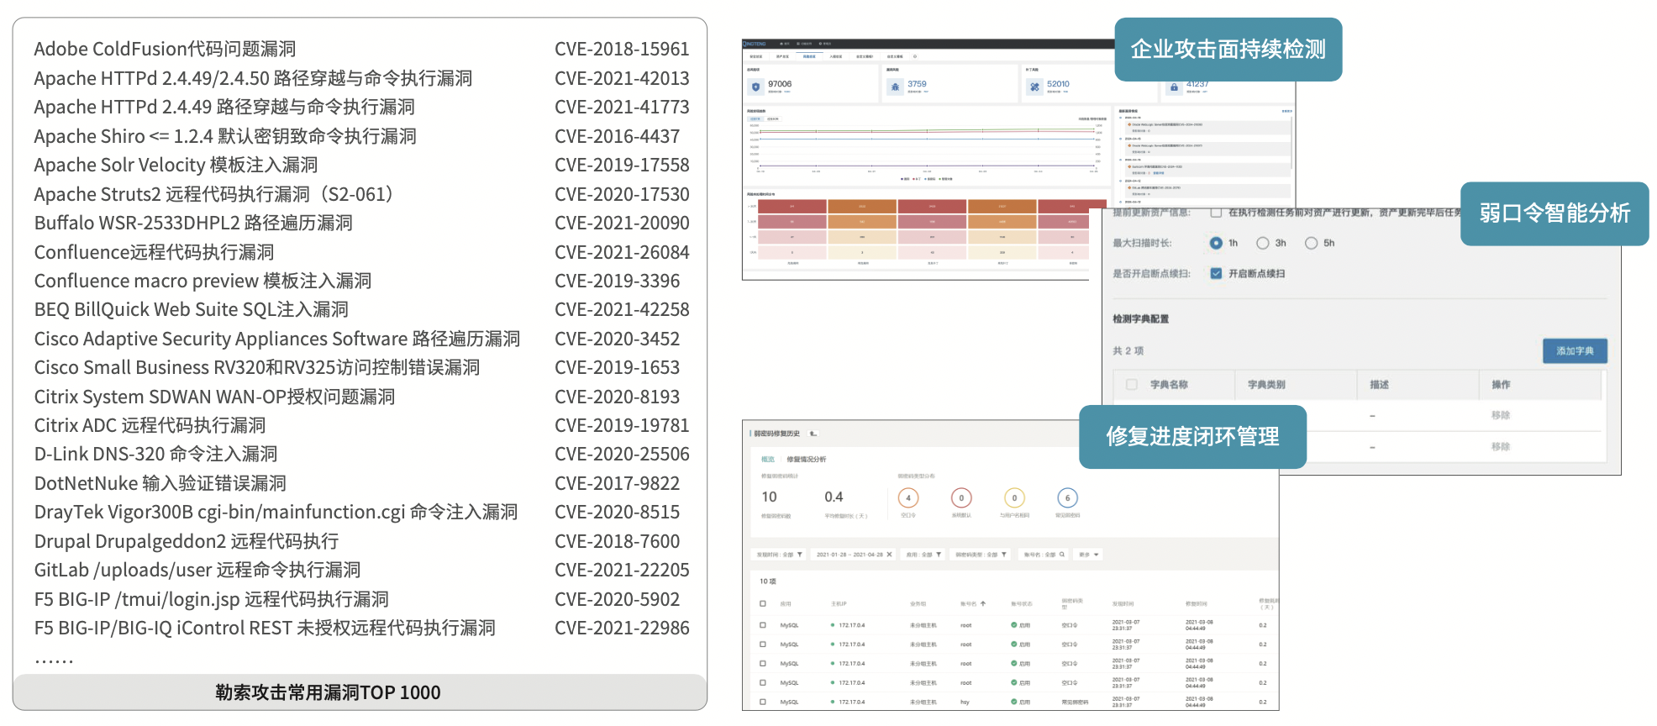Screen dimensions: 1657x726
Task: Click the highlighted dashboard tab underlined in blue
Action: pos(809,56)
